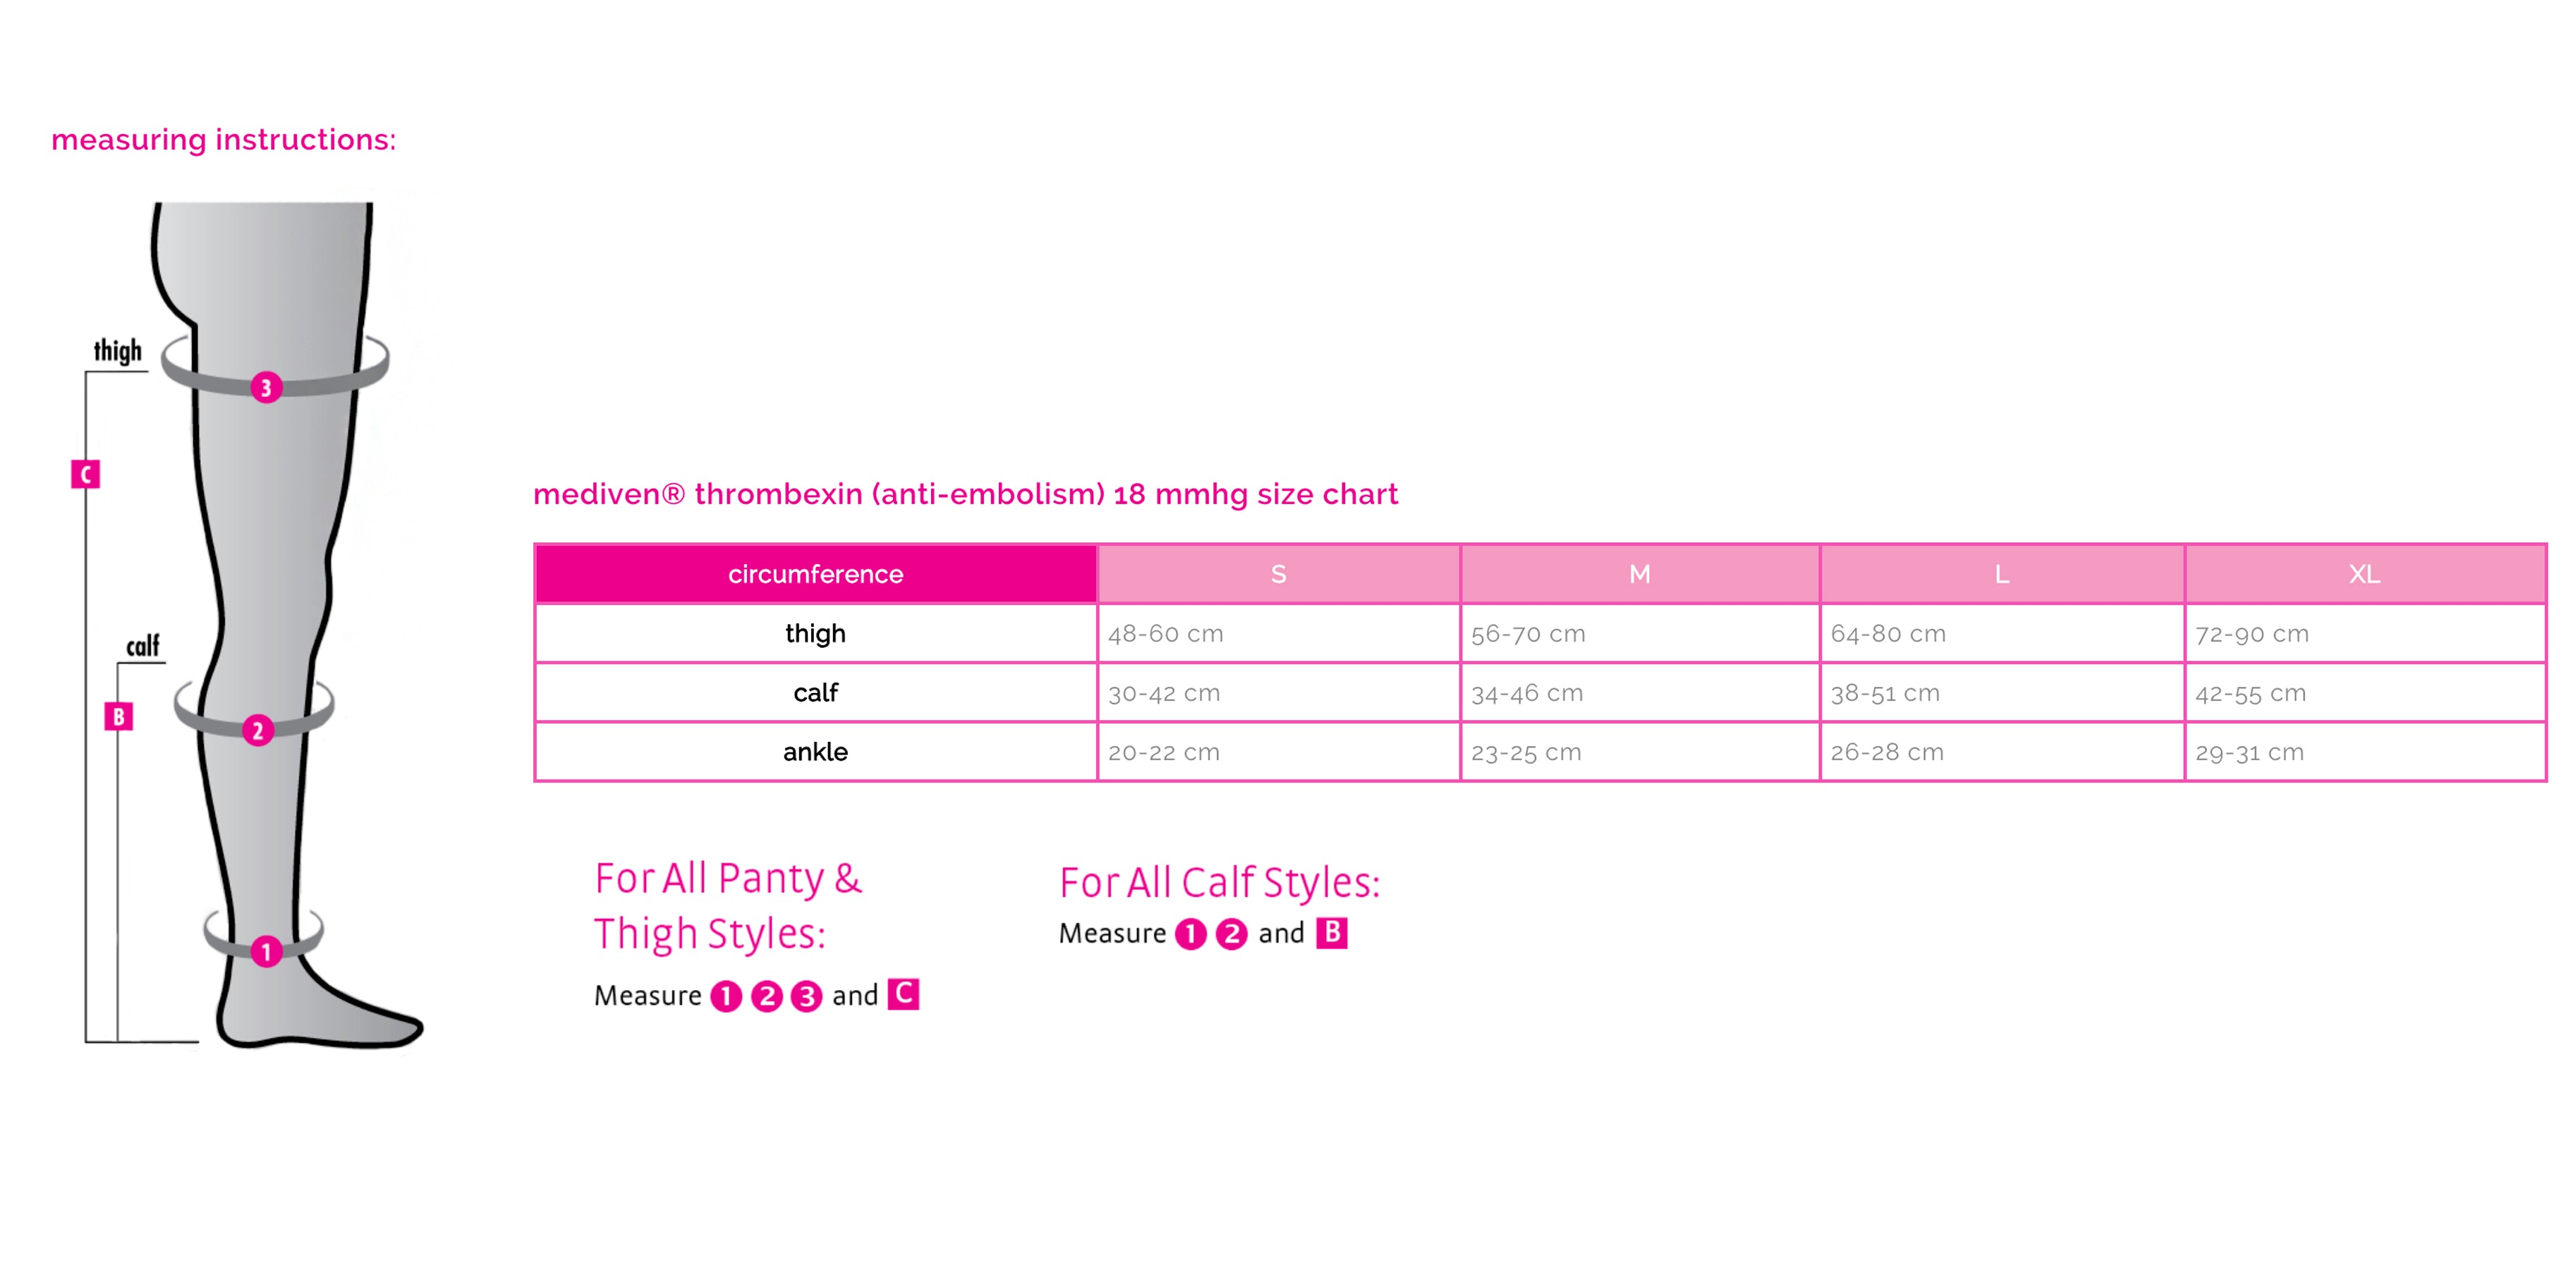Click circle 3 in the Panty & Thigh measure line
The width and height of the screenshot is (2576, 1265).
coord(806,996)
